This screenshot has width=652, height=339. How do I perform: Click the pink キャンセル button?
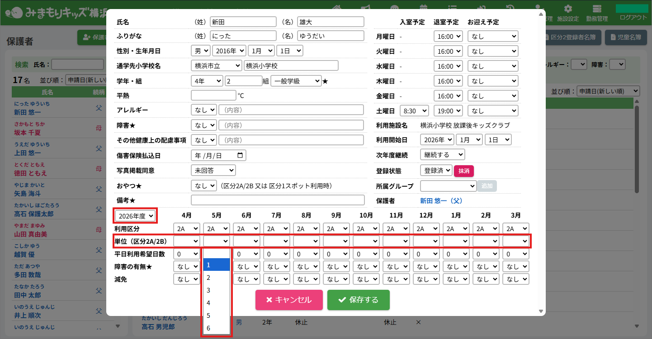pos(289,300)
